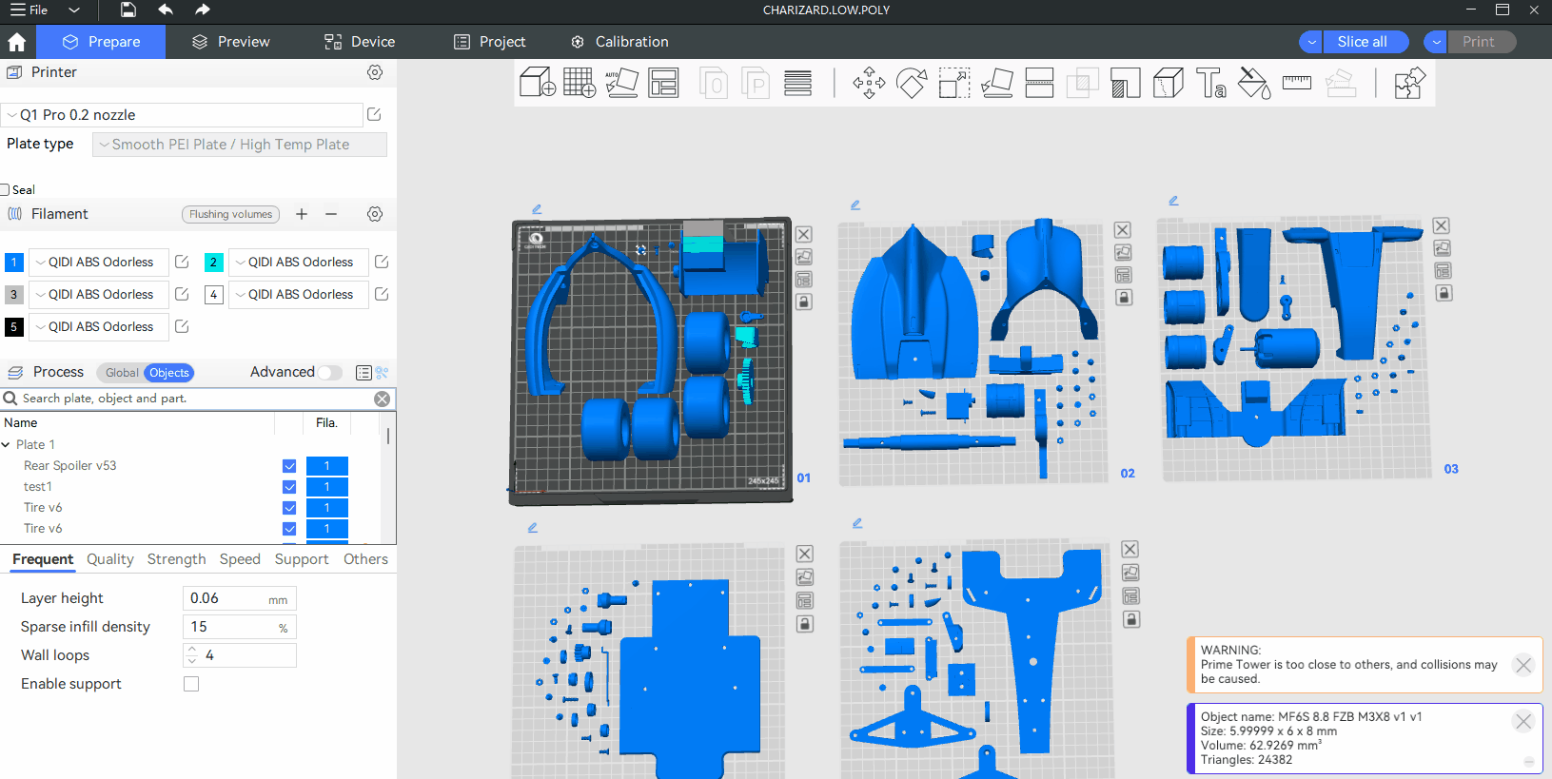Activate the Scale tool
Viewport: 1552px width, 779px height.
(953, 83)
